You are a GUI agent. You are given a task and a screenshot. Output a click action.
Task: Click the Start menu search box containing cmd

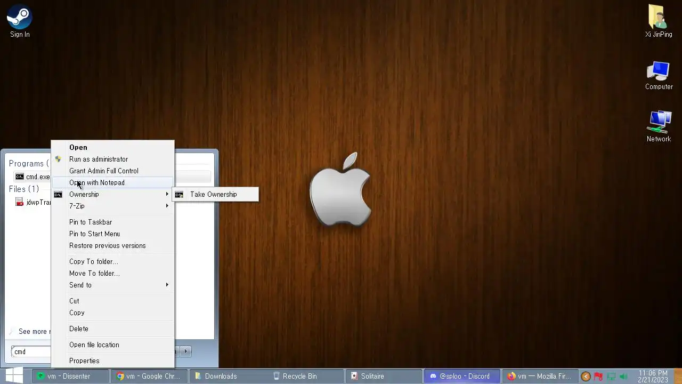click(31, 351)
